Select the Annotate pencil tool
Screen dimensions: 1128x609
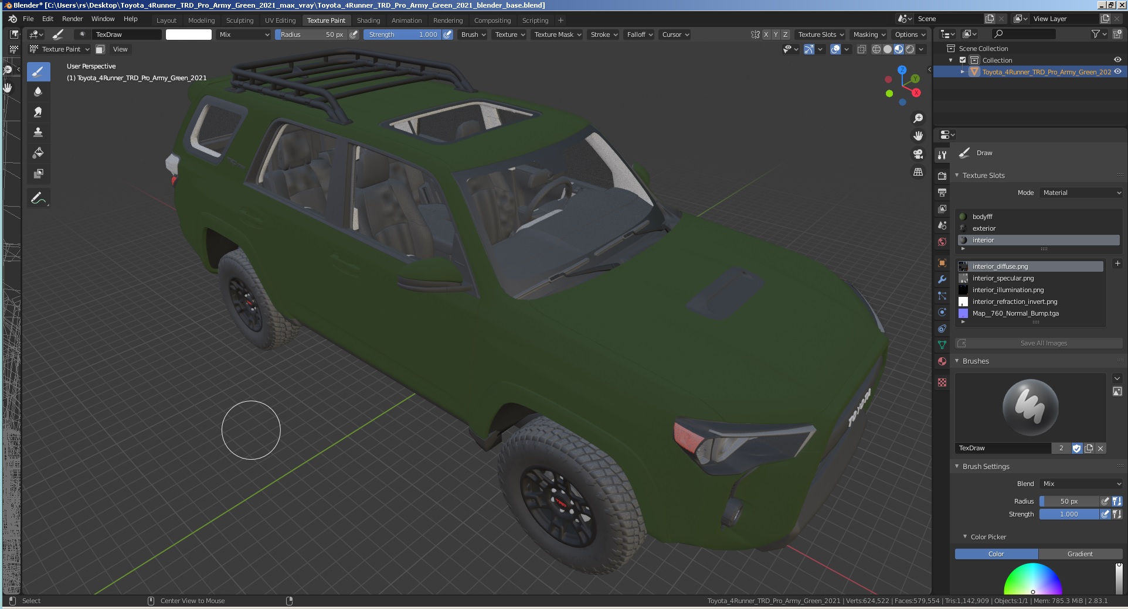click(38, 199)
